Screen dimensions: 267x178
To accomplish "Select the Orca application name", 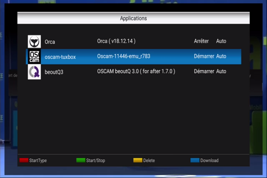I will coord(50,42).
